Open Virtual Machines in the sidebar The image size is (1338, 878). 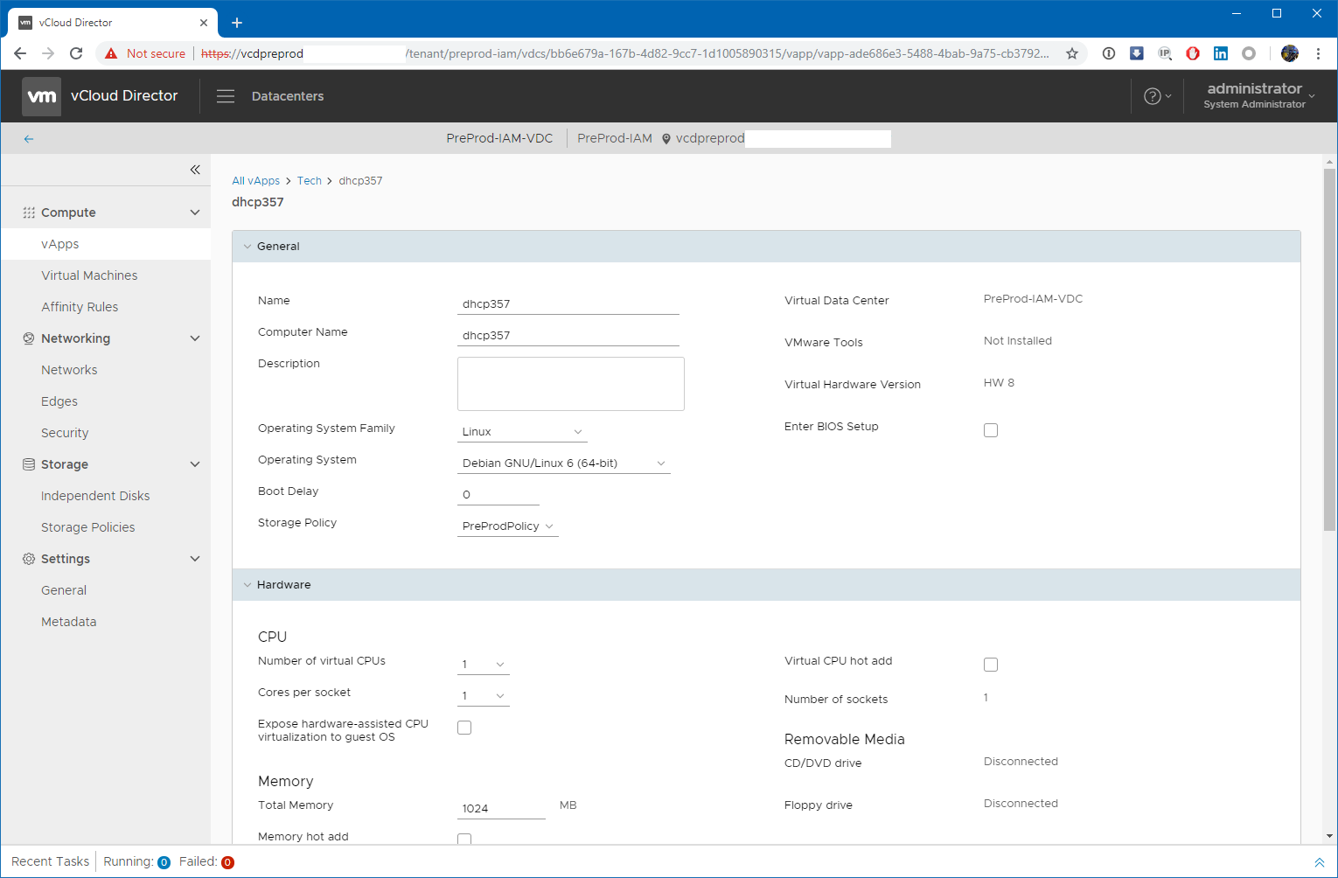[x=89, y=275]
